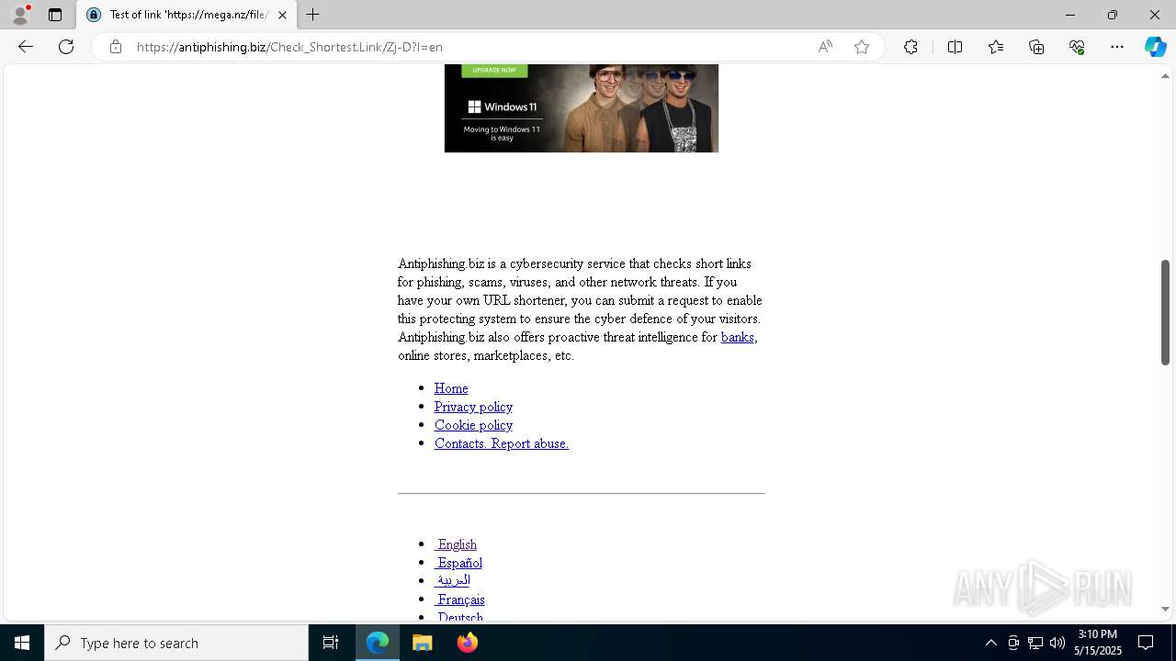Open Microsoft Edge from taskbar
This screenshot has height=661, width=1176.
378,643
